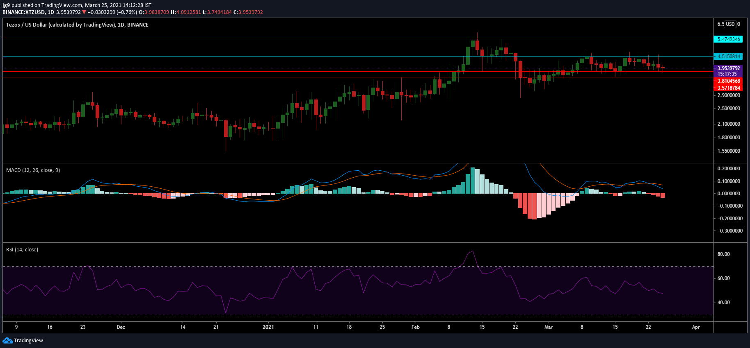Click the Feb time axis label
The width and height of the screenshot is (750, 348).
pos(415,327)
